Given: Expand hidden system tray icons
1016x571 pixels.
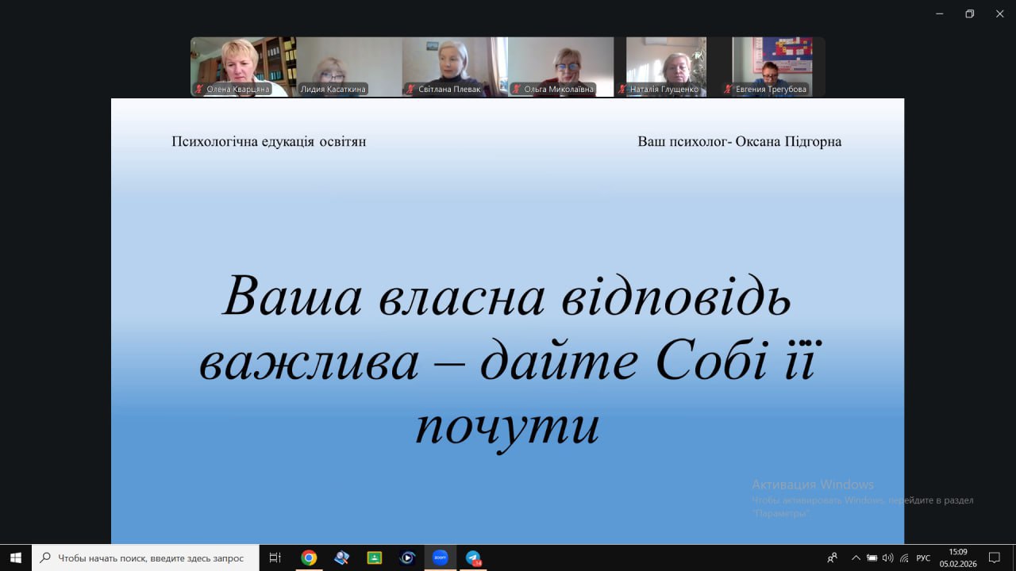Looking at the screenshot, I should (x=855, y=558).
